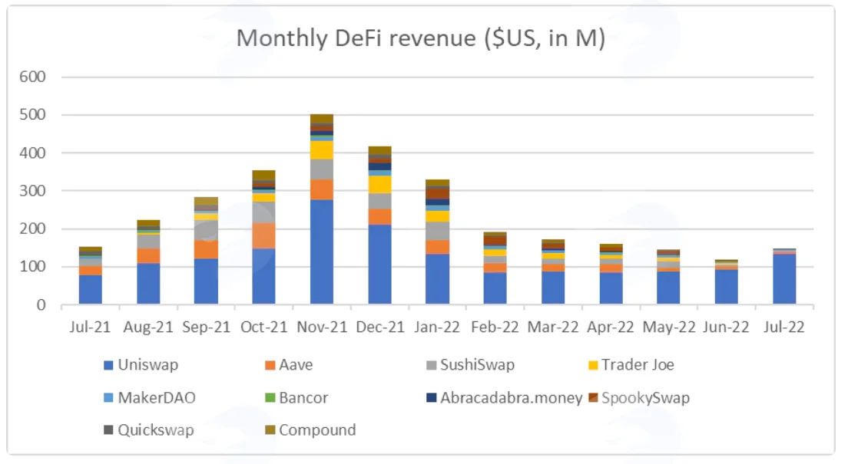
Task: Select the chart title Monthly DeFi revenue
Action: tap(421, 38)
